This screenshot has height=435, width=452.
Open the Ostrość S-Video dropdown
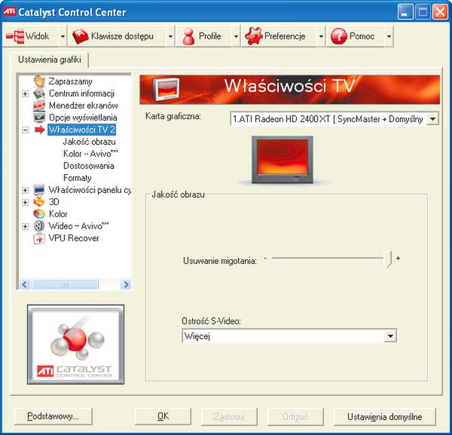390,336
